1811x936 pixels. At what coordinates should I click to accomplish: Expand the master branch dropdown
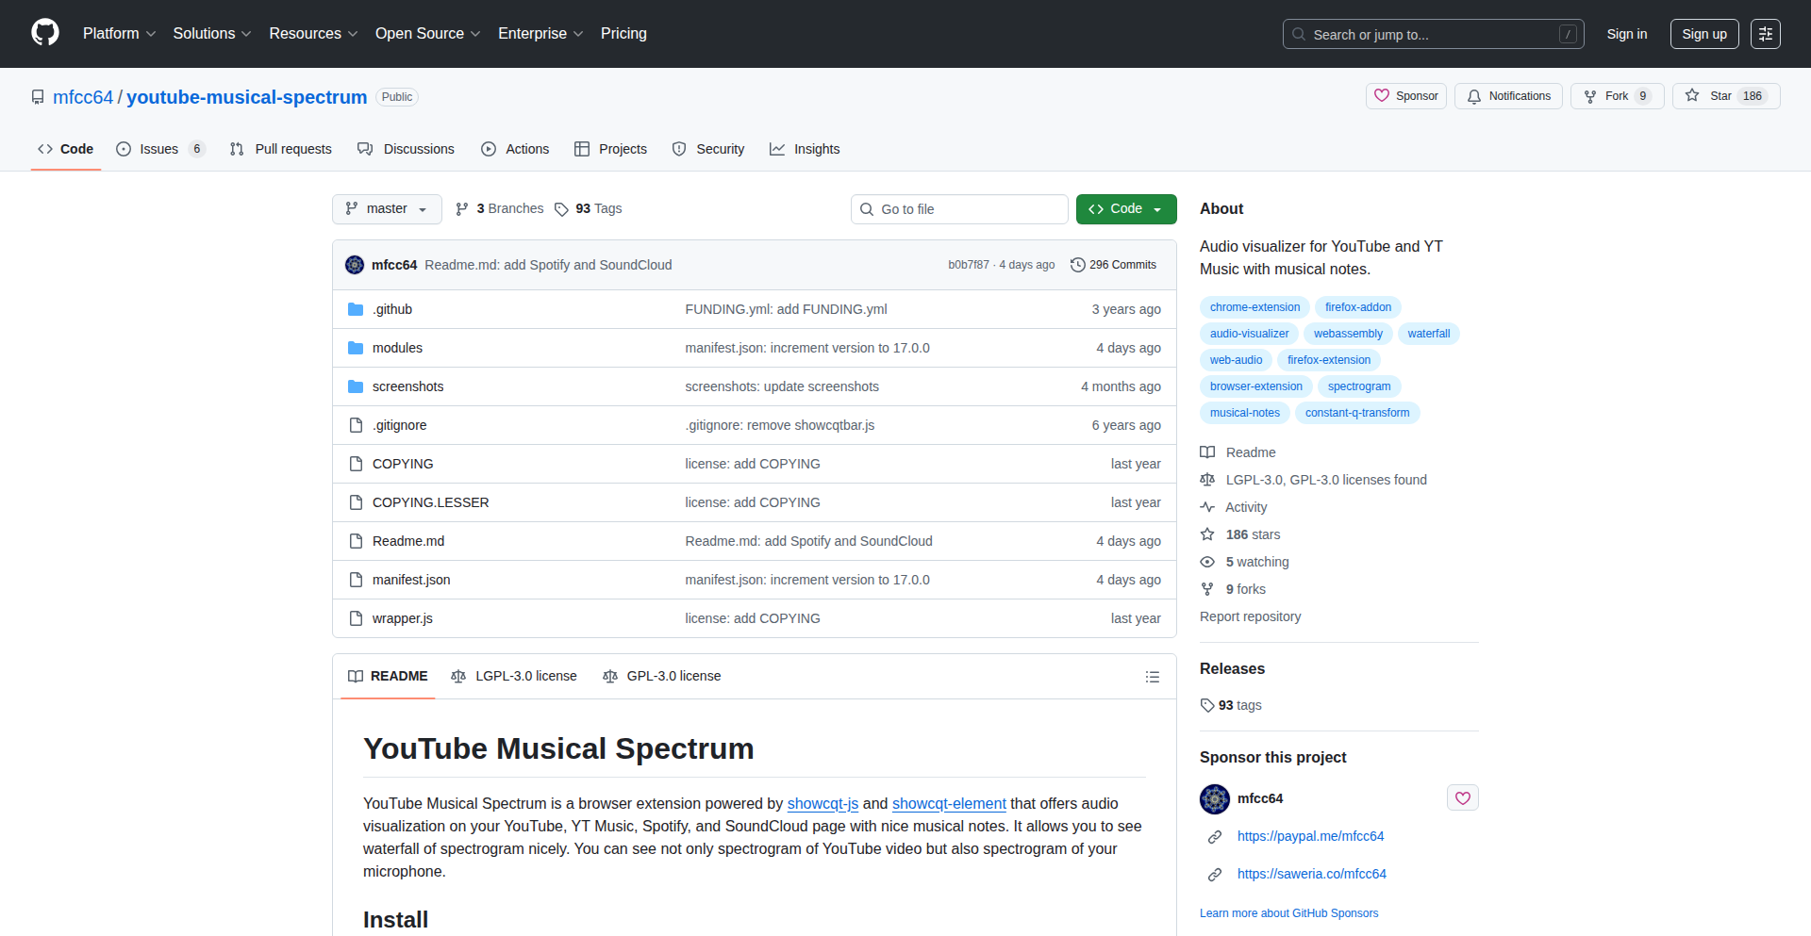(x=387, y=209)
